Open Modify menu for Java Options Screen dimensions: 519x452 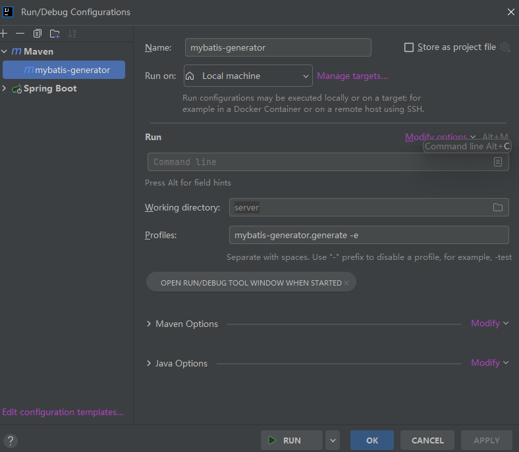point(489,363)
